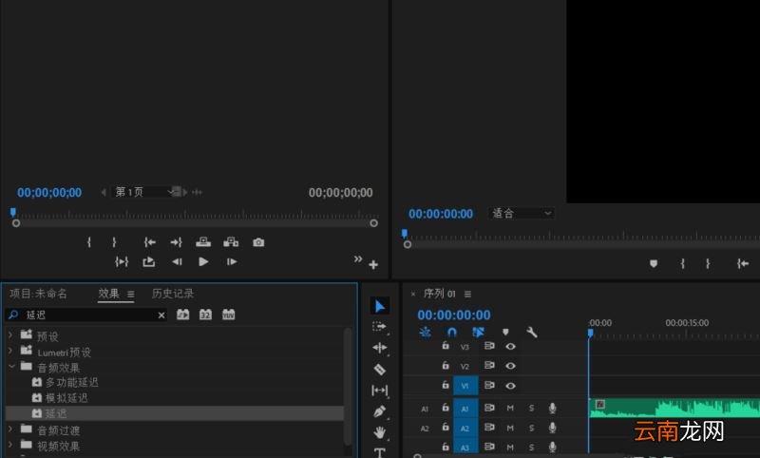
Task: Select the Type tool
Action: click(379, 452)
